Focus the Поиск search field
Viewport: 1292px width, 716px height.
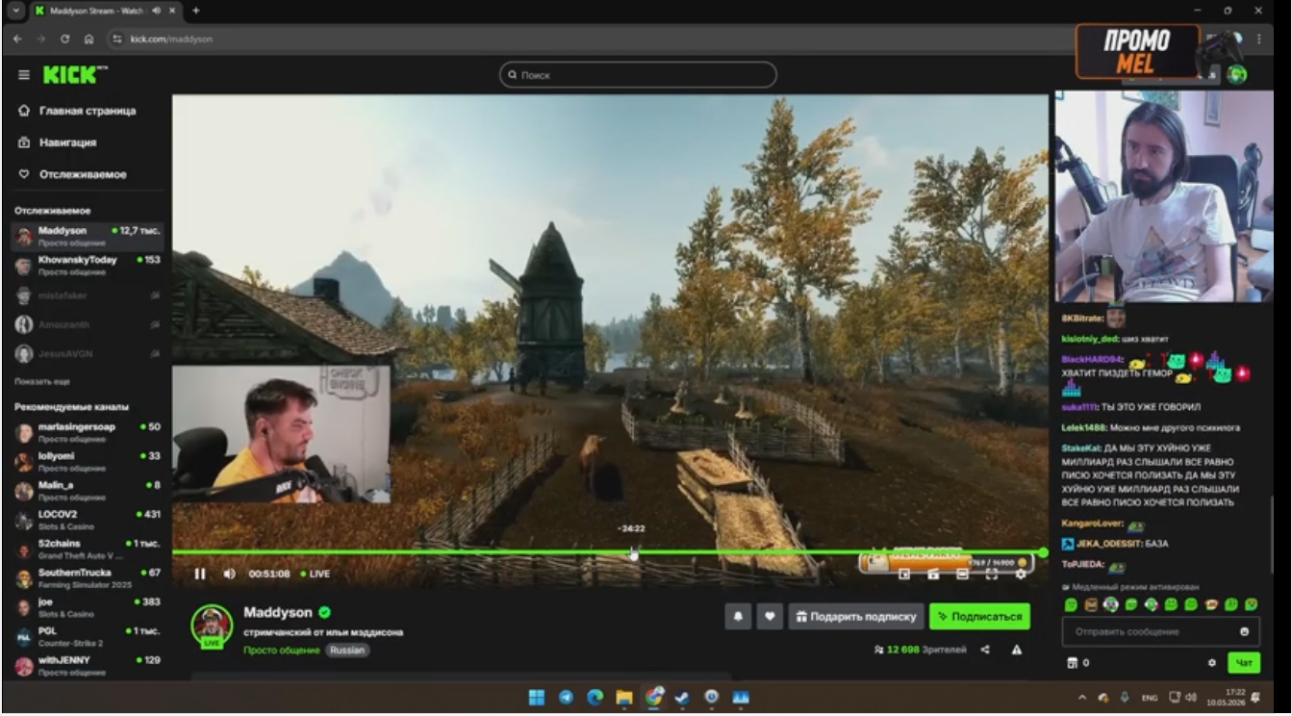click(x=638, y=74)
